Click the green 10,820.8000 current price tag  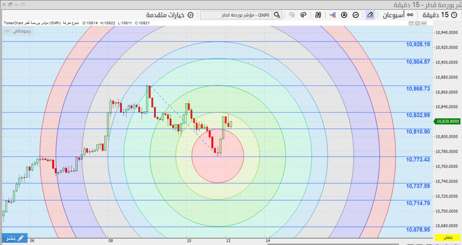[448, 121]
